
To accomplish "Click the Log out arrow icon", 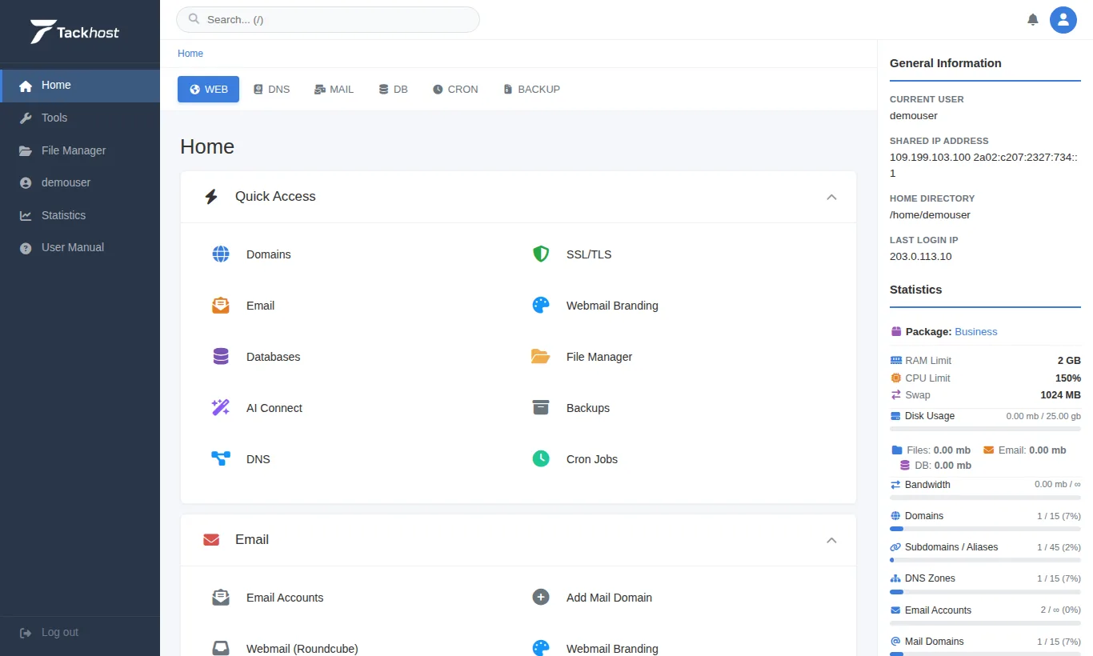I will [x=26, y=633].
